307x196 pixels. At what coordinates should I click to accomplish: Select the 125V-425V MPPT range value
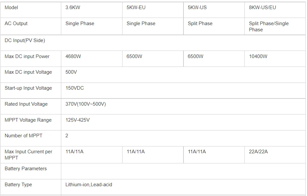pyautogui.click(x=78, y=120)
